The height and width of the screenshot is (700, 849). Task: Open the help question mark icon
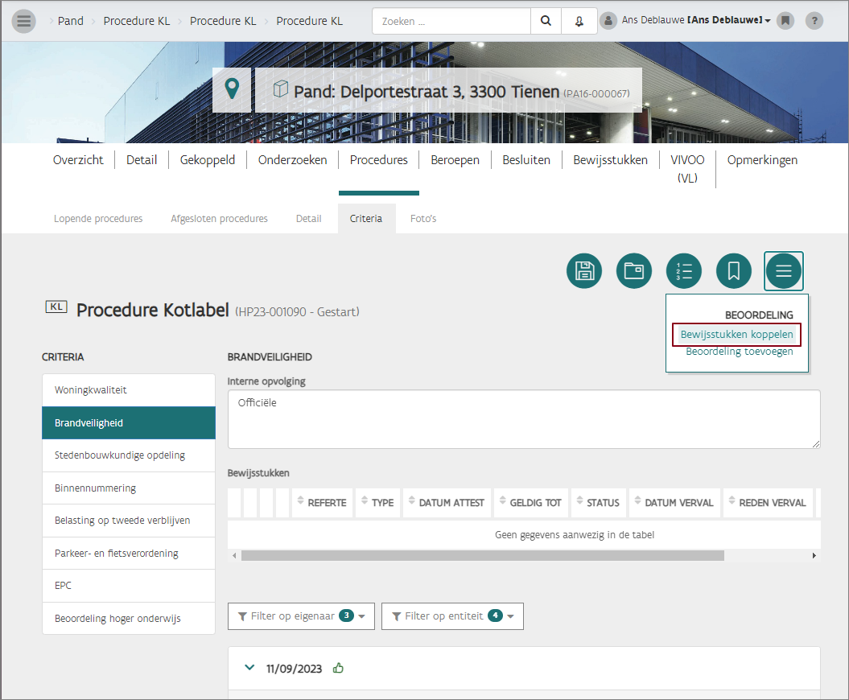814,21
